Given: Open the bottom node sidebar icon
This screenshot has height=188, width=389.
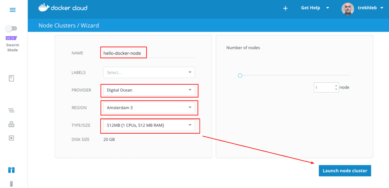Looking at the screenshot, I should tap(11, 184).
